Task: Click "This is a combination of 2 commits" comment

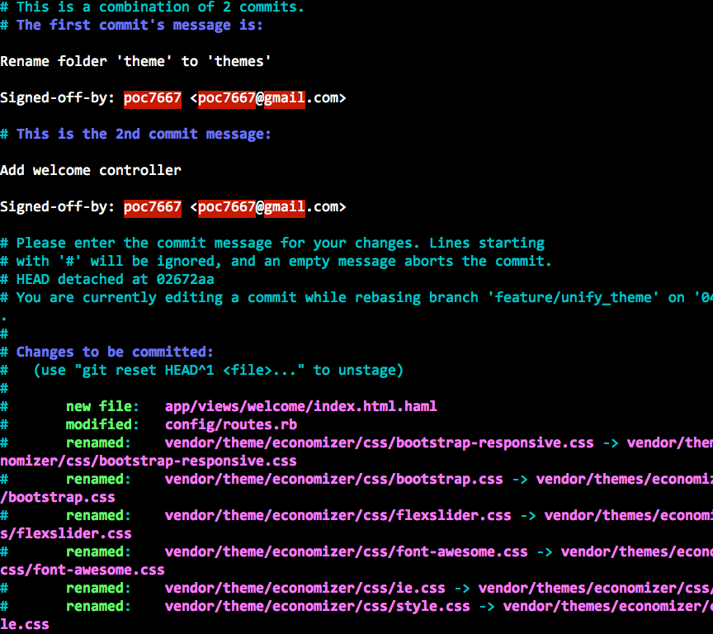Action: pos(160,7)
